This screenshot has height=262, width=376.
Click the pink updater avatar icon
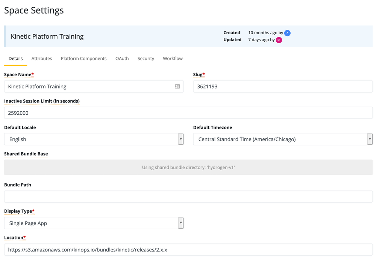coord(279,40)
